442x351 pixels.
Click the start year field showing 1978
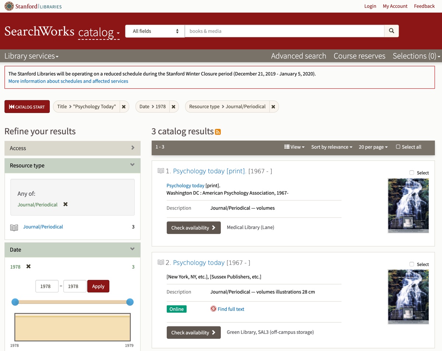pyautogui.click(x=47, y=286)
